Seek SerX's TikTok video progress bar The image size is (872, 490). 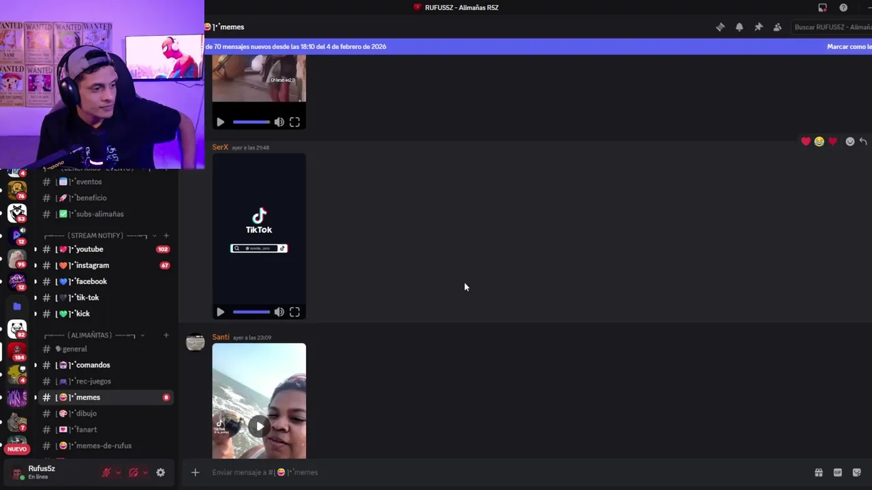[251, 312]
